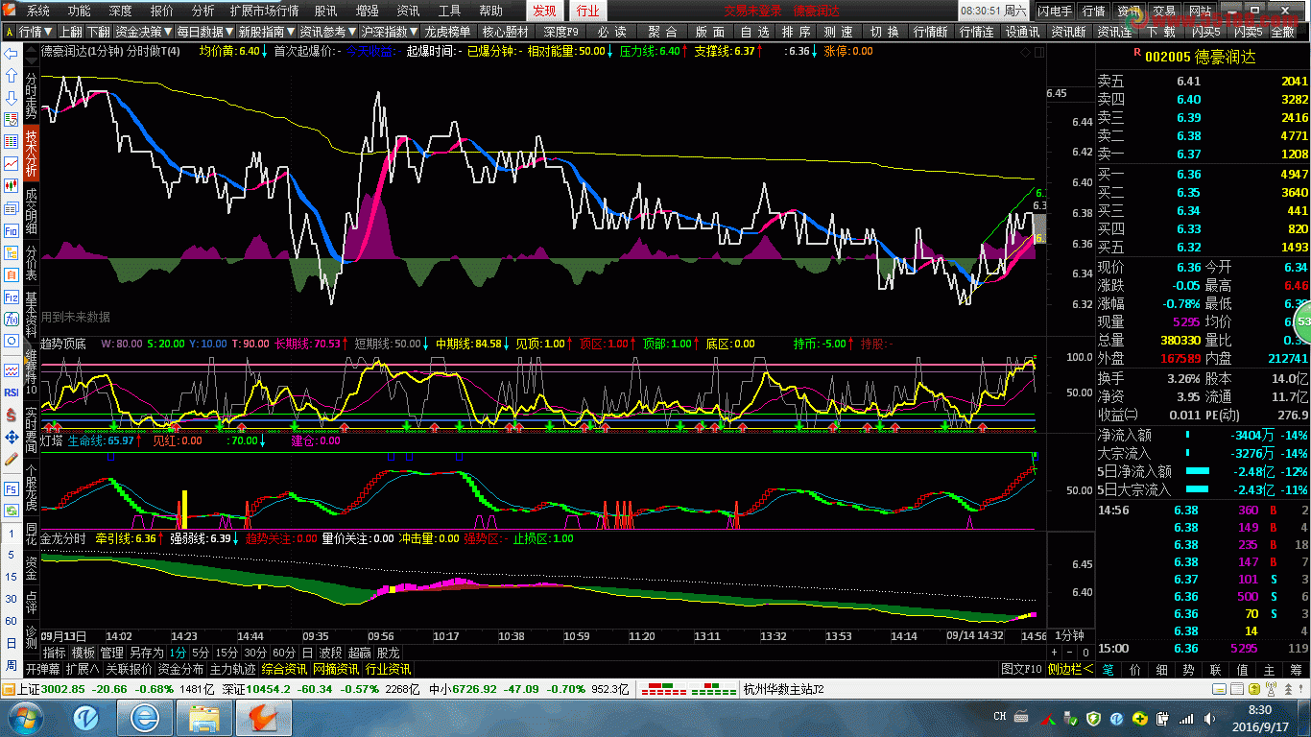Click the app logo icon at top-left

pyautogui.click(x=10, y=11)
